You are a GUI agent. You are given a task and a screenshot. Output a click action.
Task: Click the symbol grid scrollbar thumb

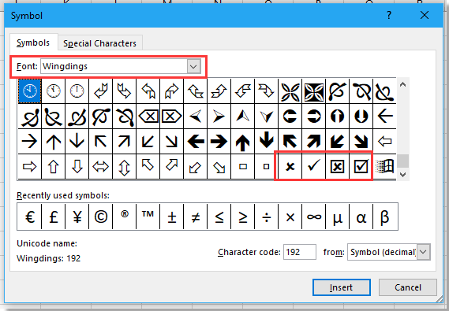pos(402,161)
